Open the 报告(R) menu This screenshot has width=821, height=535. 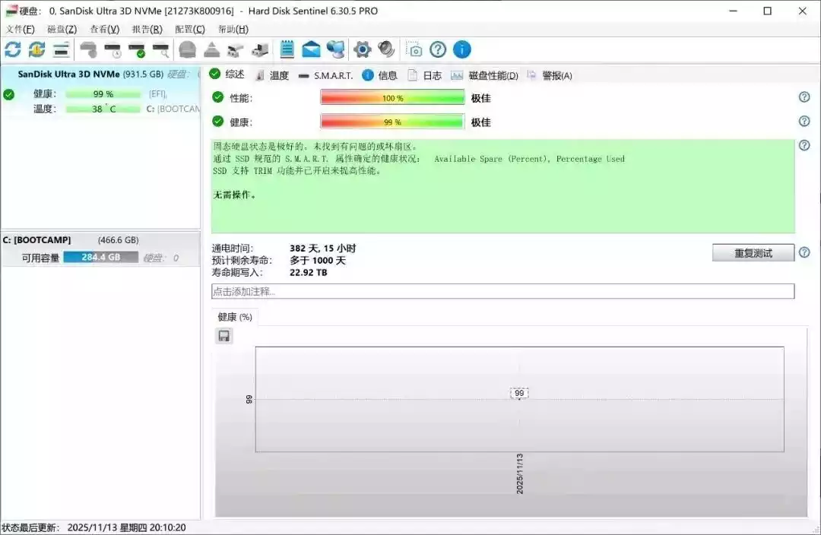(144, 29)
